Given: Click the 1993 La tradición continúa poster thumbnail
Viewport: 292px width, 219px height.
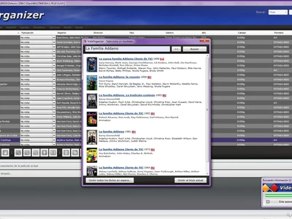Looking at the screenshot, I should click(x=92, y=101).
